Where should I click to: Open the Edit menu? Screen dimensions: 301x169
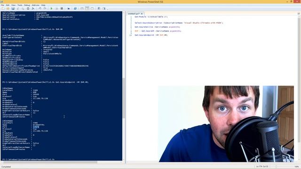tap(8, 5)
